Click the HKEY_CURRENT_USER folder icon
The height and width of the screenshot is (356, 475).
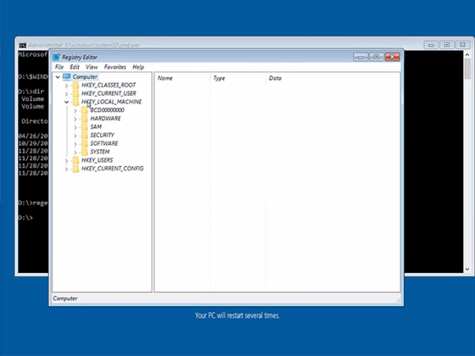75,93
